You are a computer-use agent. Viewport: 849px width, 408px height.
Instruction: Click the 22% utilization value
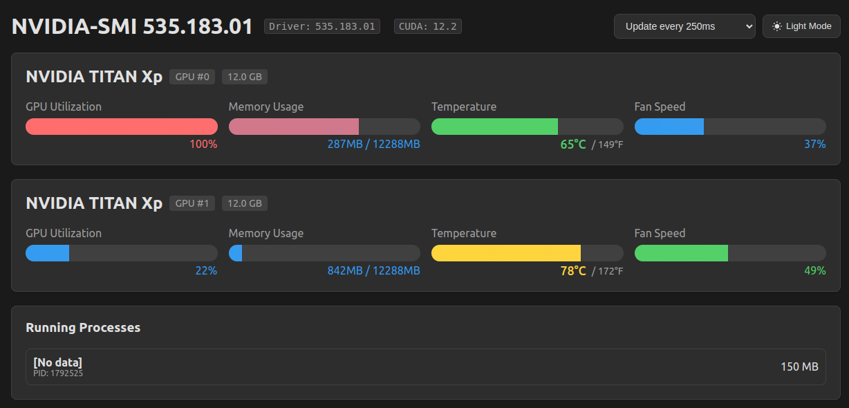click(206, 270)
